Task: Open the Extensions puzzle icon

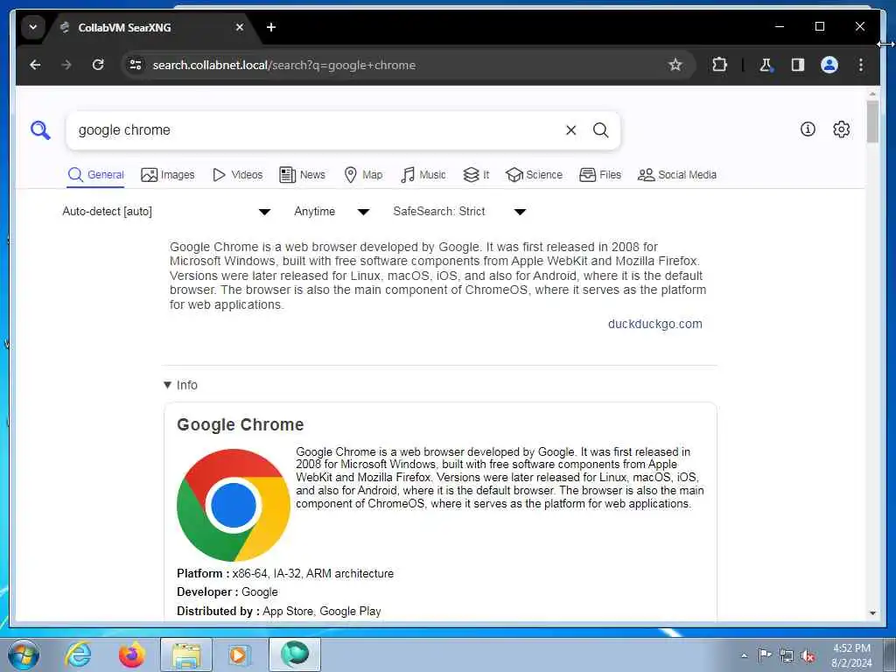Action: 719,65
